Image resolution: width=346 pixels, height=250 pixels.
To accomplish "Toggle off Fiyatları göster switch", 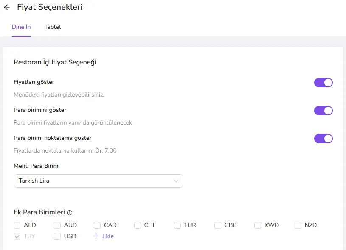I will (323, 83).
